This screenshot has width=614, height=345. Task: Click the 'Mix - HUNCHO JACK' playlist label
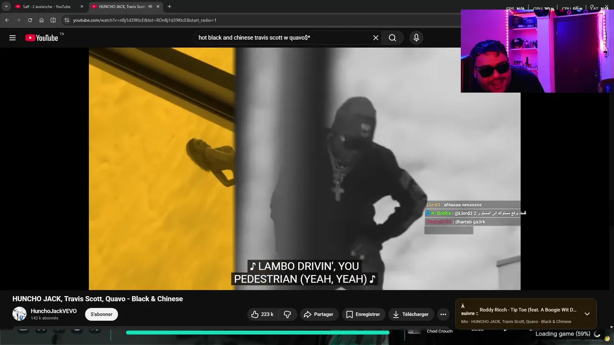pyautogui.click(x=516, y=322)
